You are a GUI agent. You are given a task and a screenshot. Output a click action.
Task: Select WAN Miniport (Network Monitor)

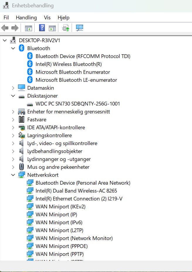click(x=74, y=238)
